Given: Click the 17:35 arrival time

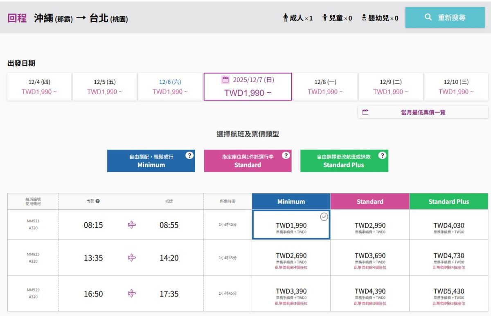Looking at the screenshot, I should click(169, 294).
